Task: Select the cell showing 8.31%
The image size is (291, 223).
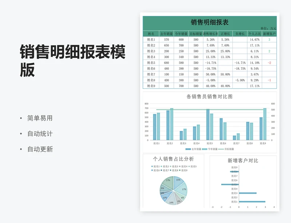Action: click(x=254, y=57)
